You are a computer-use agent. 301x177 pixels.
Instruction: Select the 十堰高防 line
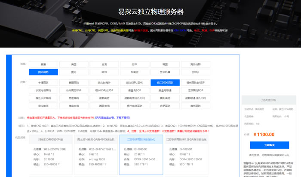[x=43, y=82]
